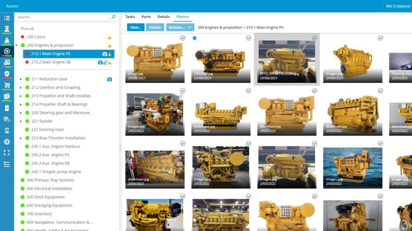Click the fullscreen brackets sidebar icon
412x231 pixels.
coord(6,153)
